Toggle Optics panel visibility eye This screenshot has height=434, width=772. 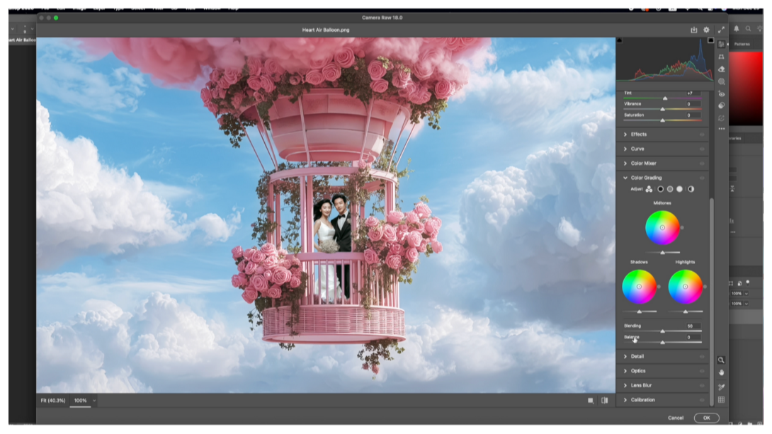[x=702, y=371]
